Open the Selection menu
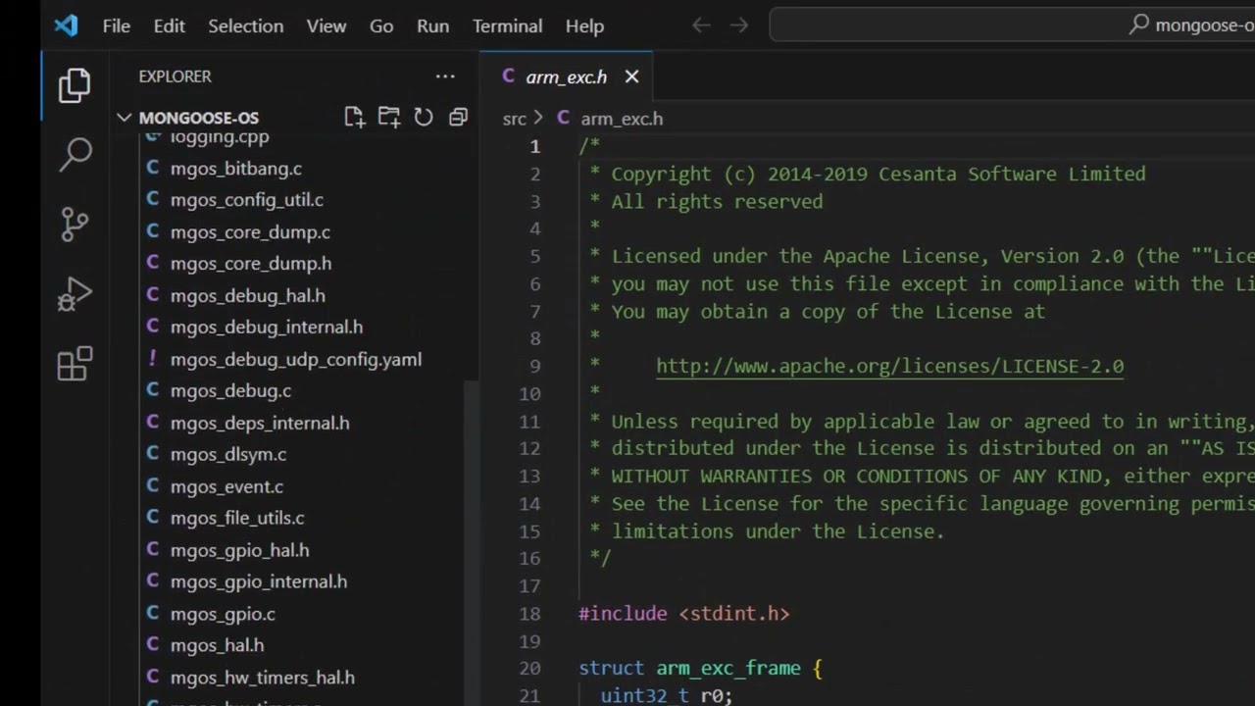This screenshot has height=706, width=1255. 245,26
